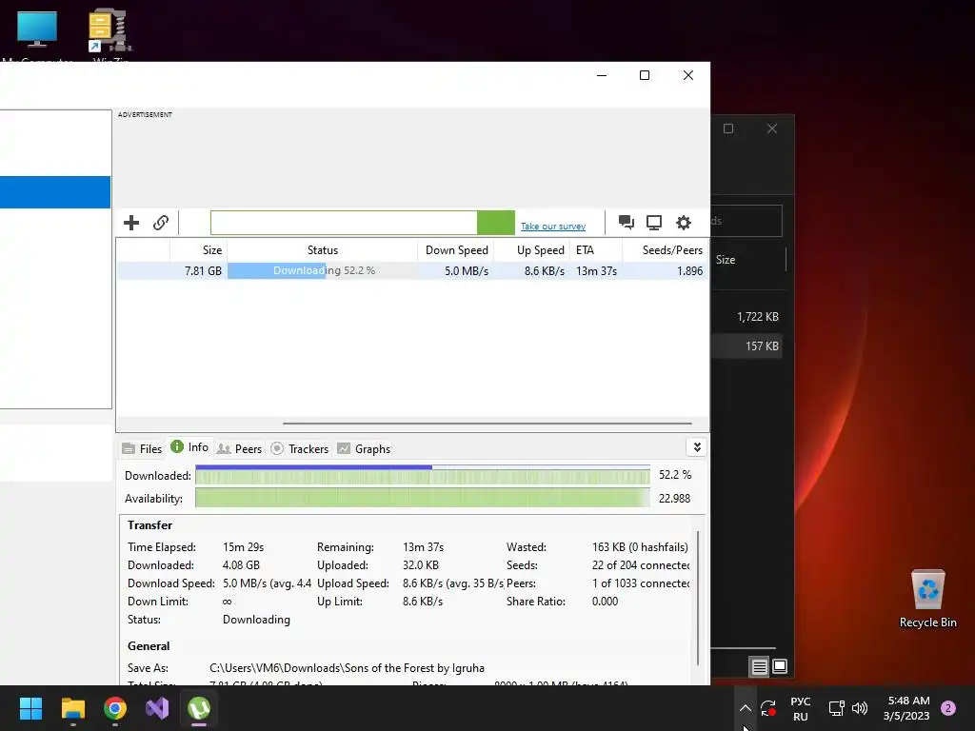
Task: Open the volume speaker tray icon
Action: [860, 708]
